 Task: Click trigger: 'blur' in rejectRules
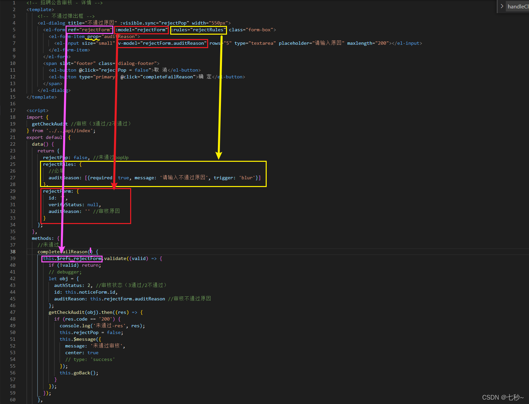234,178
